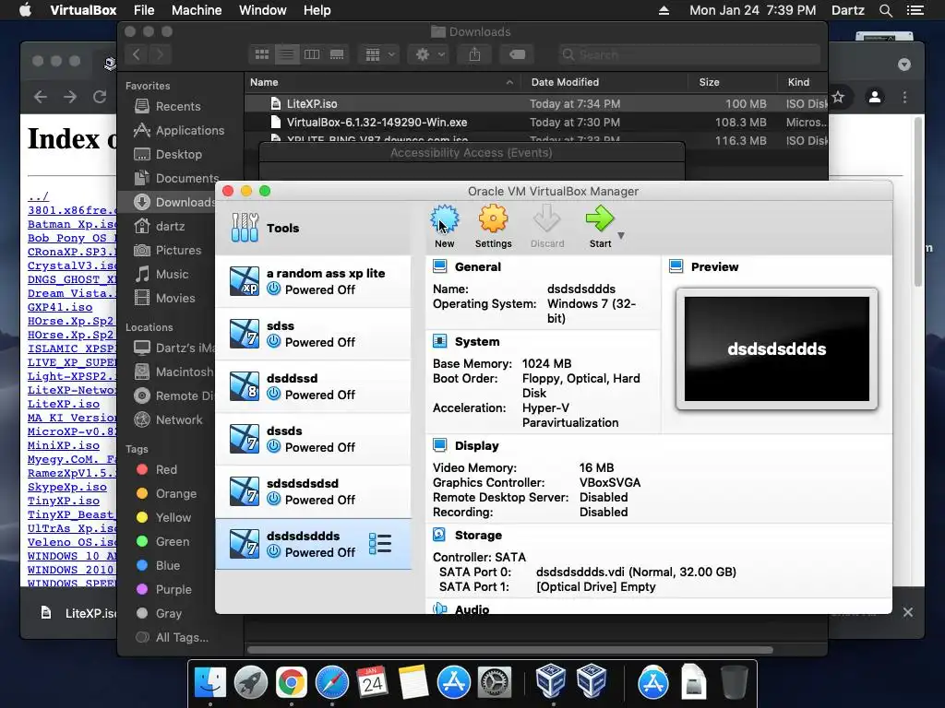The width and height of the screenshot is (945, 708).
Task: Open the Trash in the Dock
Action: pyautogui.click(x=734, y=683)
